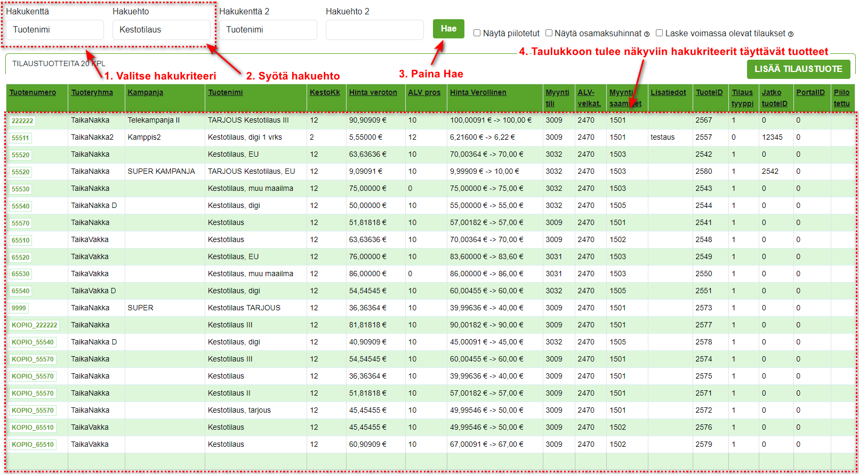Enable the Näytä piilotetut checkbox
This screenshot has height=474, width=859.
(x=477, y=33)
